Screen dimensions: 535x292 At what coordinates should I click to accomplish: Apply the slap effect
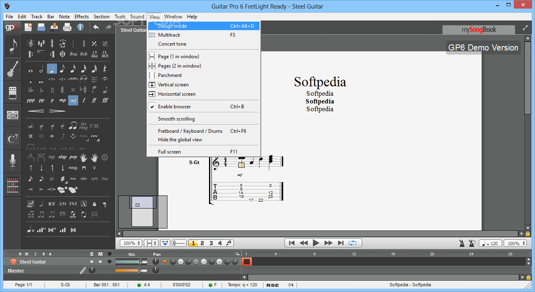(x=62, y=157)
